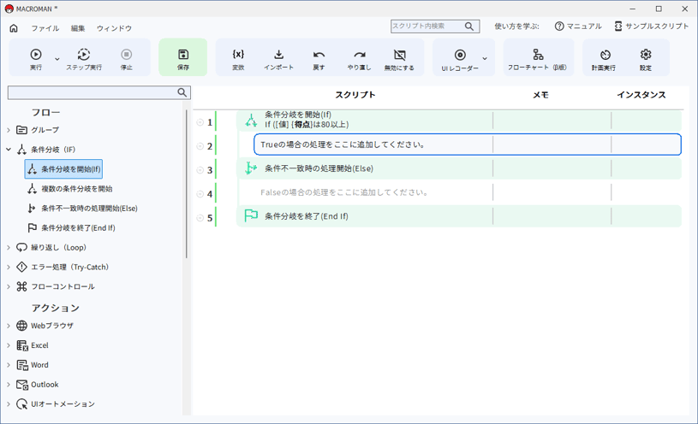Open the Run options dropdown arrow

tap(57, 59)
